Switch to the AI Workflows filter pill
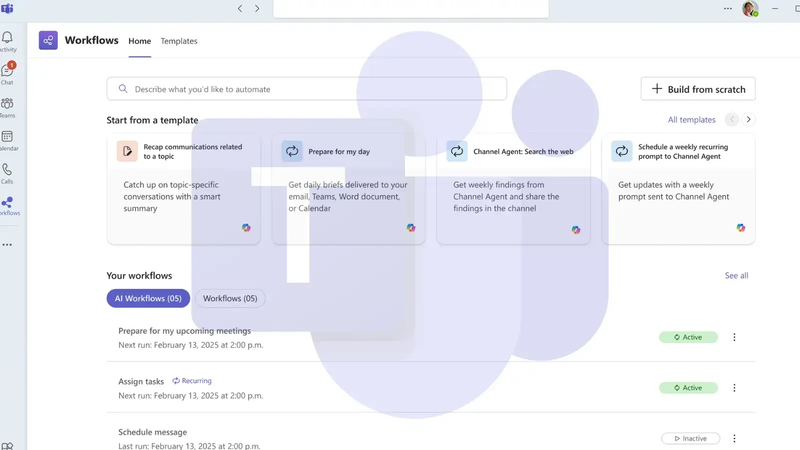Image resolution: width=800 pixels, height=450 pixels. tap(148, 298)
